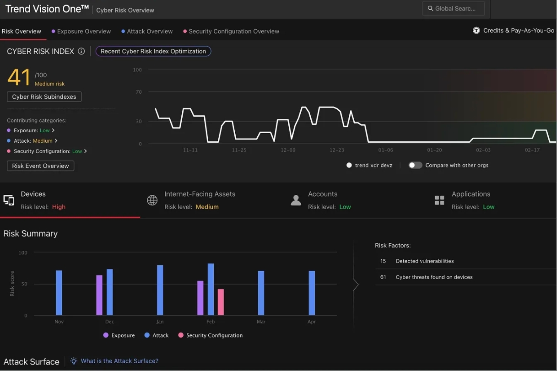Click the Accounts person icon

tap(296, 200)
